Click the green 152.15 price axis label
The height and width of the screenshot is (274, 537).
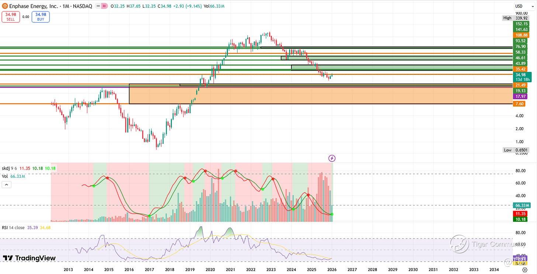coord(521,24)
